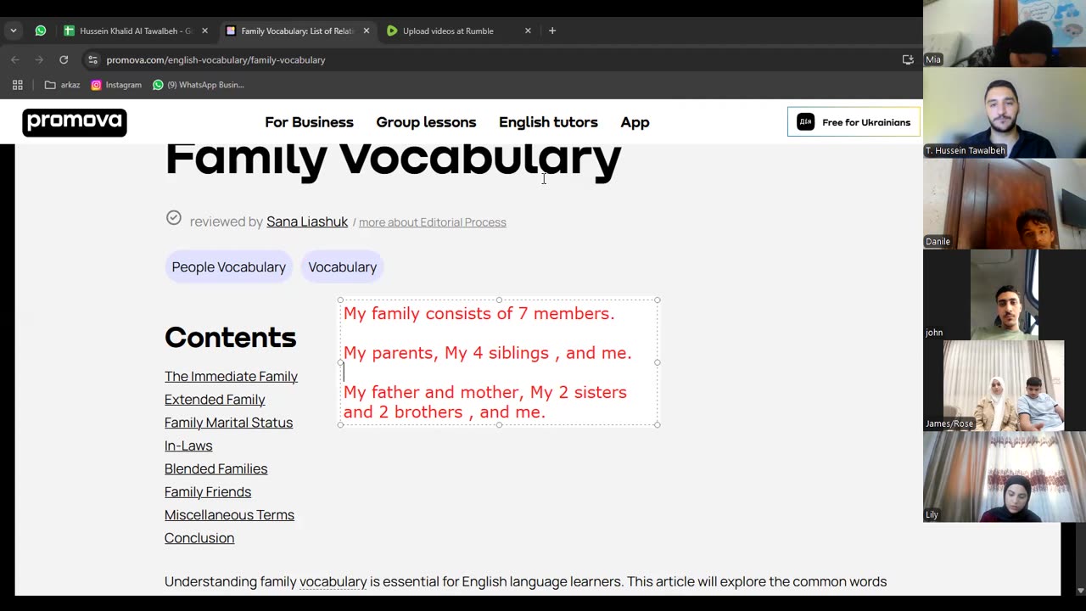Click the Family Vocabulary heading
Image resolution: width=1086 pixels, height=611 pixels.
pyautogui.click(x=394, y=160)
